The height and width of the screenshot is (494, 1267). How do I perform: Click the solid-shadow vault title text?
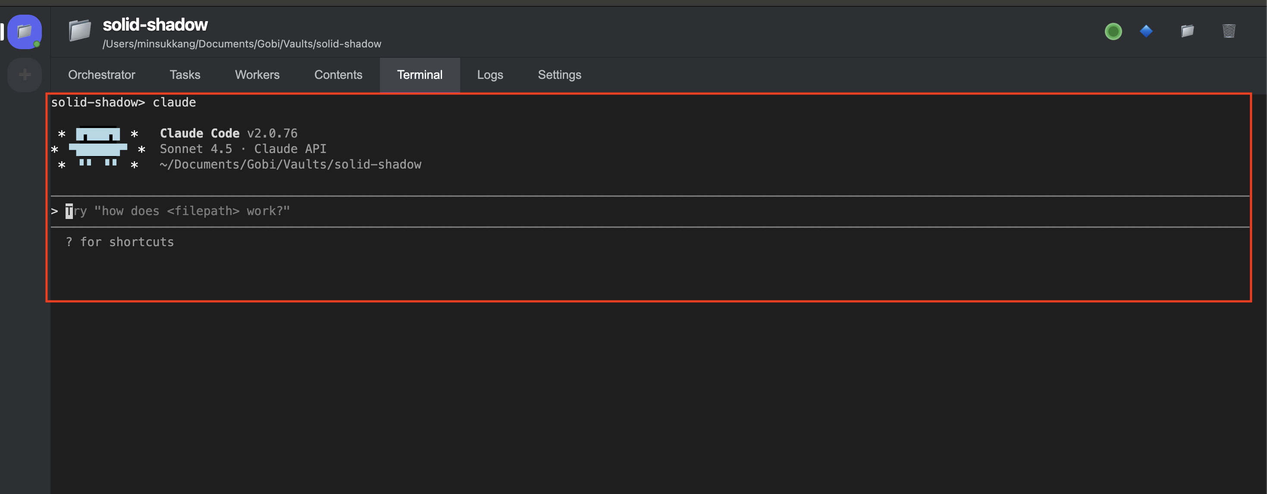pos(155,25)
